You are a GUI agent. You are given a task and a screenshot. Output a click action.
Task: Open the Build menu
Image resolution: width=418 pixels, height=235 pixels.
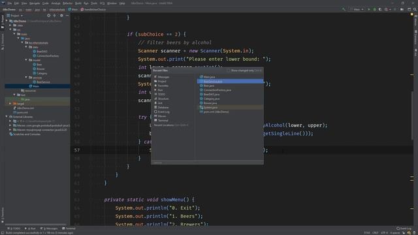point(78,3)
